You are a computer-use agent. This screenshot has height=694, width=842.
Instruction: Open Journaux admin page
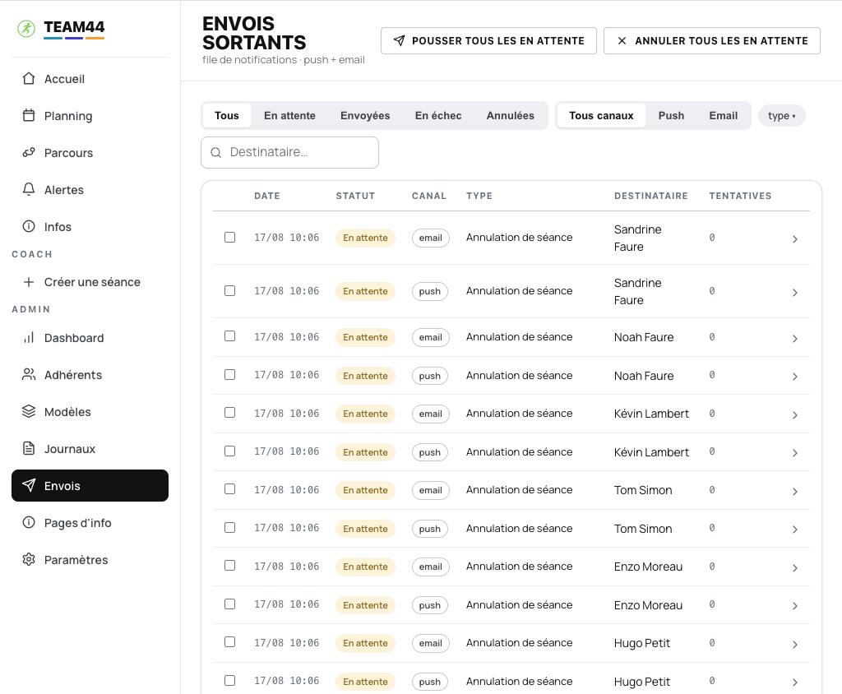[90, 449]
